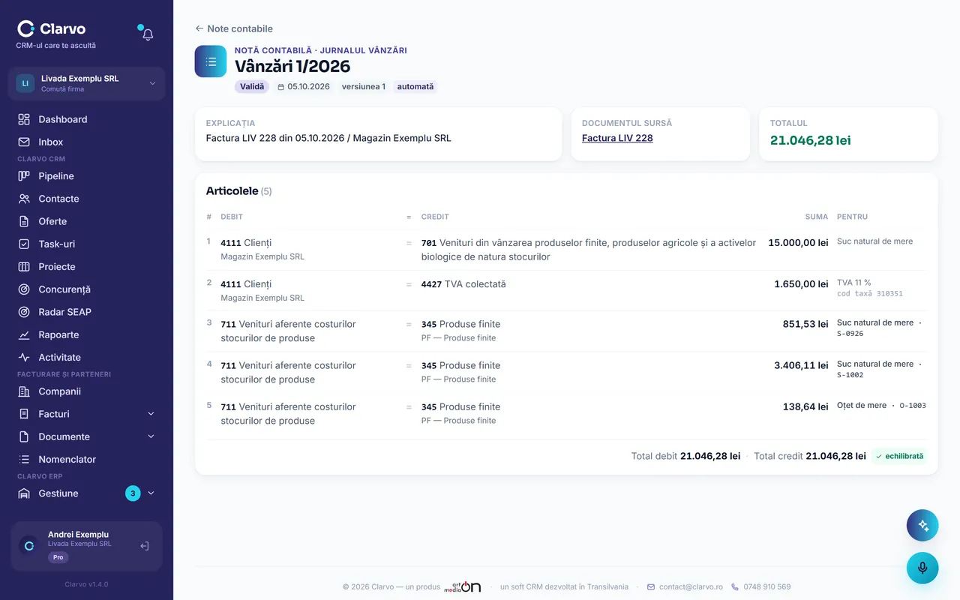The width and height of the screenshot is (960, 600).
Task: Click the 701 Venituri din vânzarea account
Action: tap(589, 250)
